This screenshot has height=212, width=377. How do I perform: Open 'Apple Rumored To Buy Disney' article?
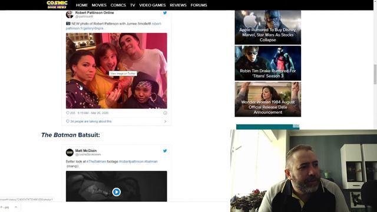pos(268,27)
